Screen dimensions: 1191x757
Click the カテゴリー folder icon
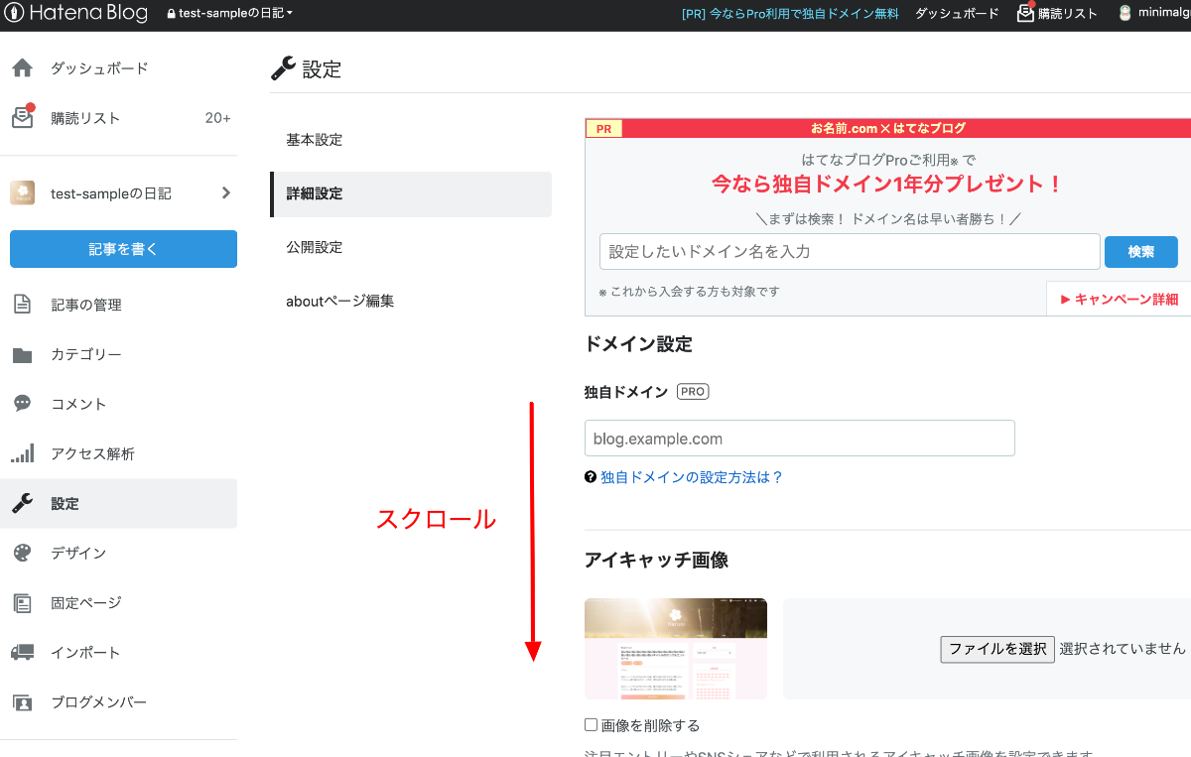coord(22,354)
